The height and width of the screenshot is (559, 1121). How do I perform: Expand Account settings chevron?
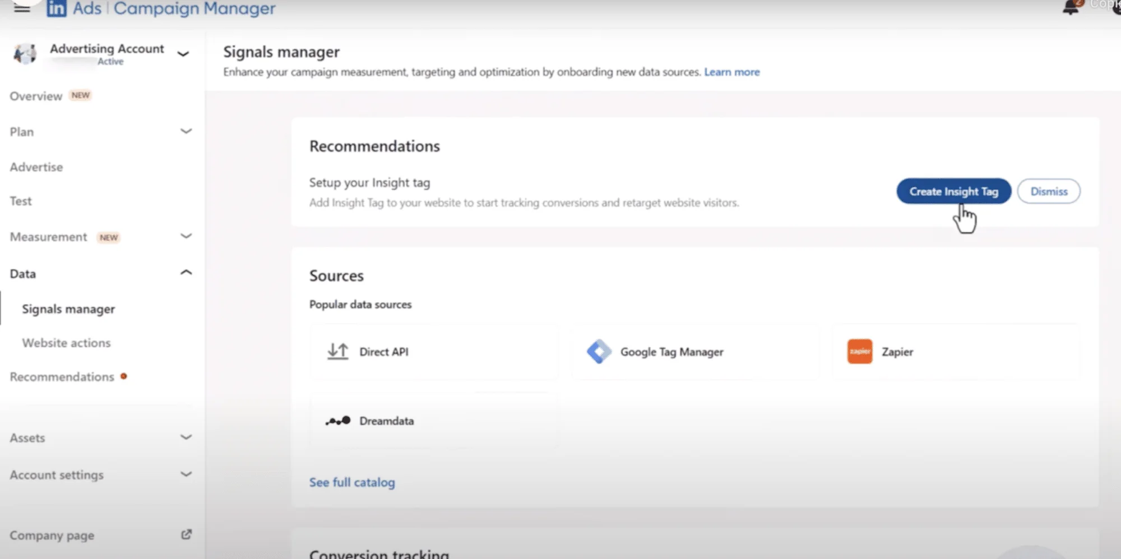coord(186,474)
